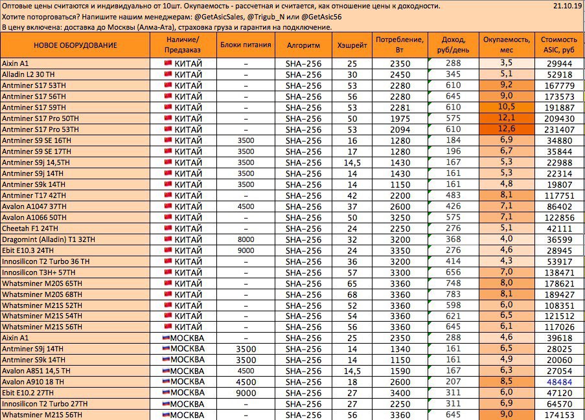Select the name Dragomint (Alladin) T1 32TH
The image size is (585, 420).
[x=48, y=239]
